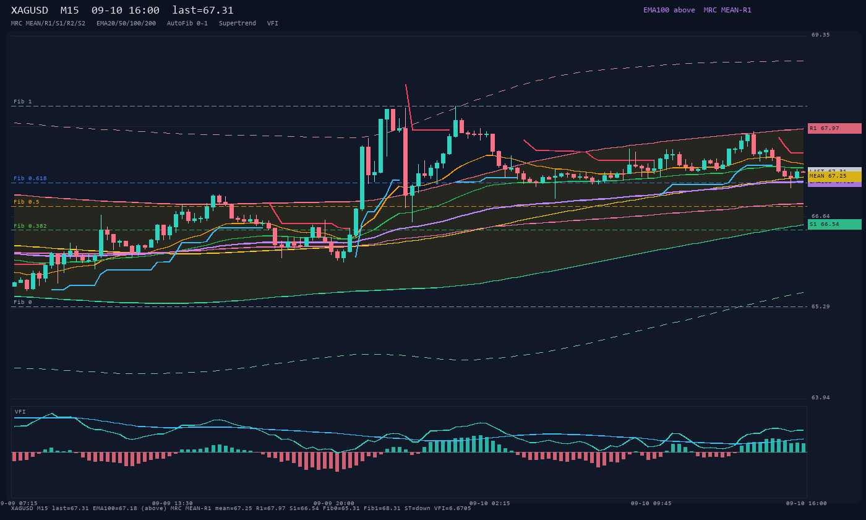Click the Fib 0.382 level label
This screenshot has width=866, height=520.
coord(30,226)
